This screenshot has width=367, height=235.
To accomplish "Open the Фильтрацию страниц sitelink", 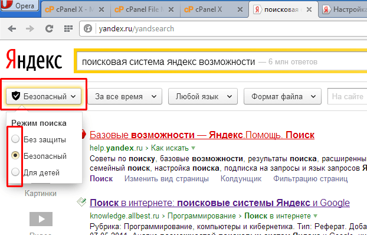I will pyautogui.click(x=310, y=179).
